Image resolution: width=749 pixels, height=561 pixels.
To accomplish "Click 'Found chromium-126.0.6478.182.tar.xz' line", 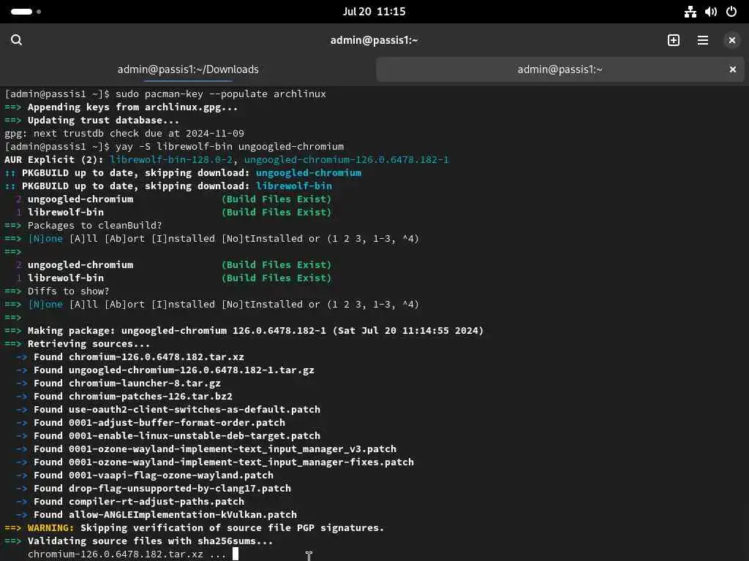I will (130, 356).
